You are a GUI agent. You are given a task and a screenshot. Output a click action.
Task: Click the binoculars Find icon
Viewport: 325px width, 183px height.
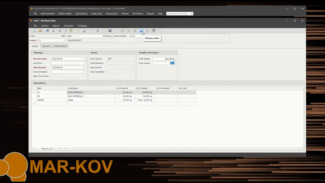(x=48, y=31)
